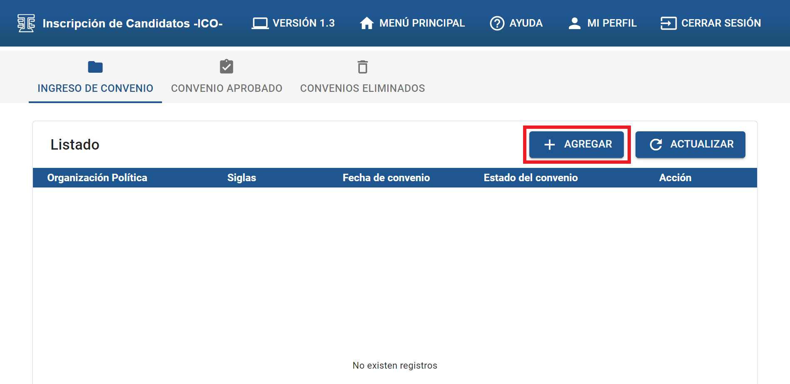The height and width of the screenshot is (384, 790).
Task: Click the Listado heading
Action: 75,145
